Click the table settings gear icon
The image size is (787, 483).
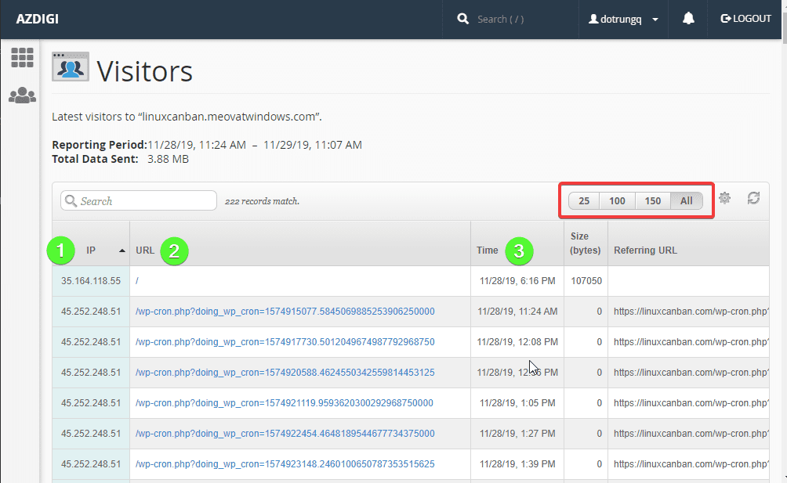tap(724, 199)
